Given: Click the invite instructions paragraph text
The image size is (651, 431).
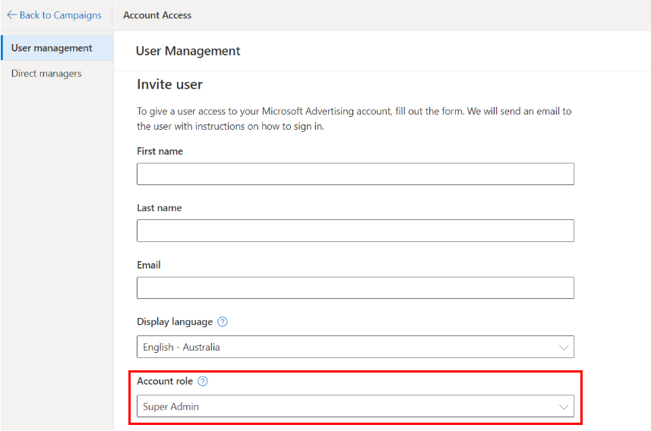Looking at the screenshot, I should tap(354, 118).
